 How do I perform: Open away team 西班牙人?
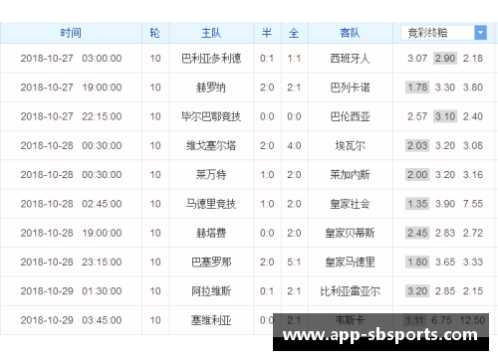[x=350, y=59]
